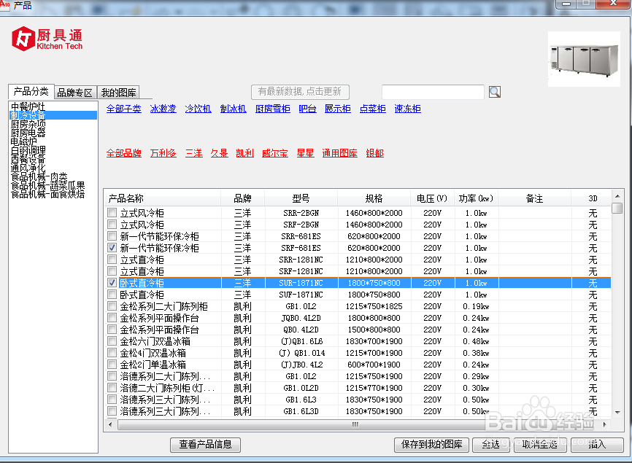Filter by the 通用图库 brand link
Viewport: 632px width, 463px height.
tap(340, 153)
